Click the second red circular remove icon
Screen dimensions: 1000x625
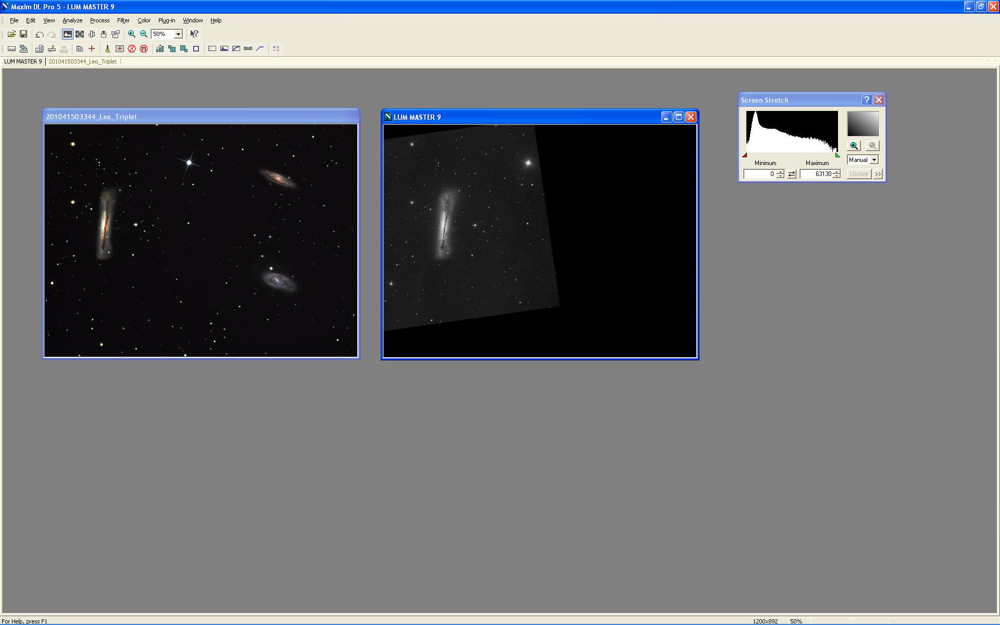[x=144, y=48]
